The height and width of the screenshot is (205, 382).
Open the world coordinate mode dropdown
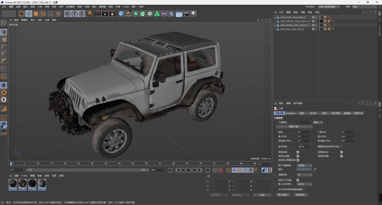click(x=219, y=195)
